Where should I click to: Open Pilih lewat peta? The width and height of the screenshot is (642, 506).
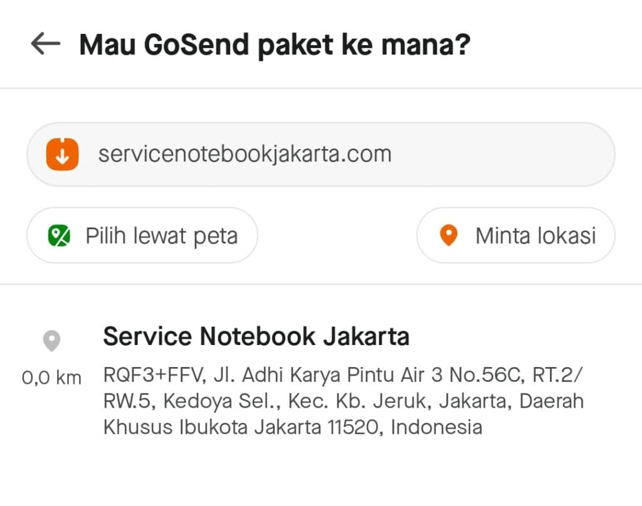click(141, 235)
